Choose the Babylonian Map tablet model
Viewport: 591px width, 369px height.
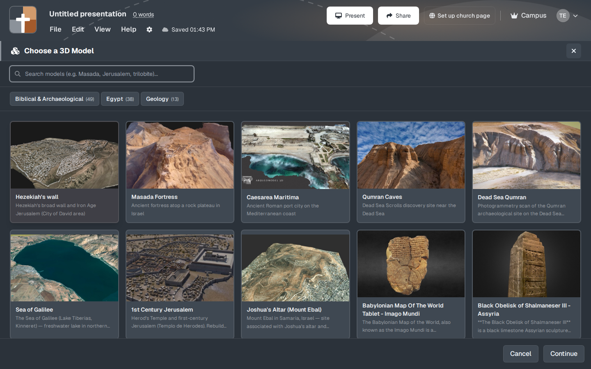[411, 284]
